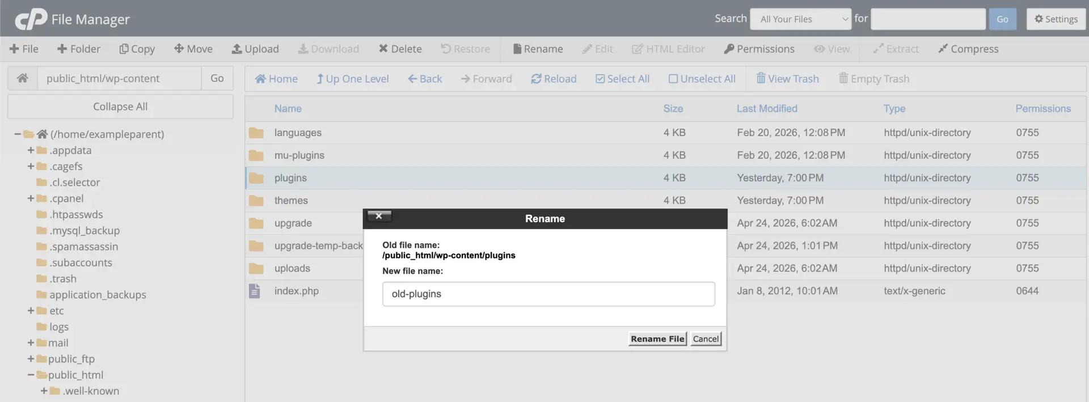Go to Home in navigation bar
The height and width of the screenshot is (402, 1089).
point(276,79)
